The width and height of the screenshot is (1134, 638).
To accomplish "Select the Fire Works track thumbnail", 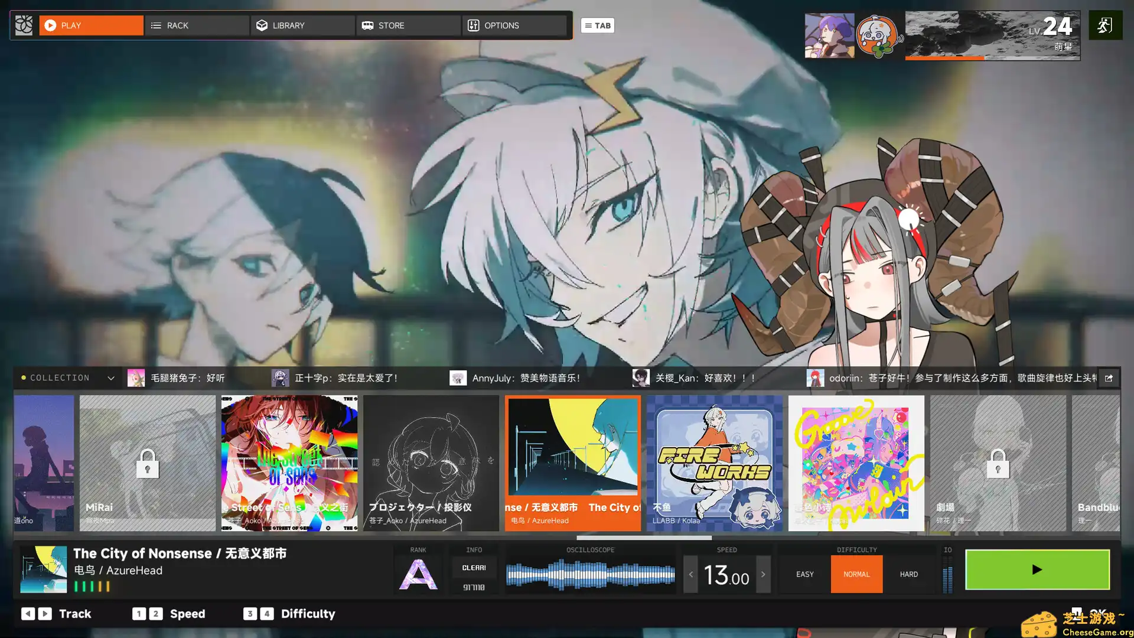I will point(714,463).
